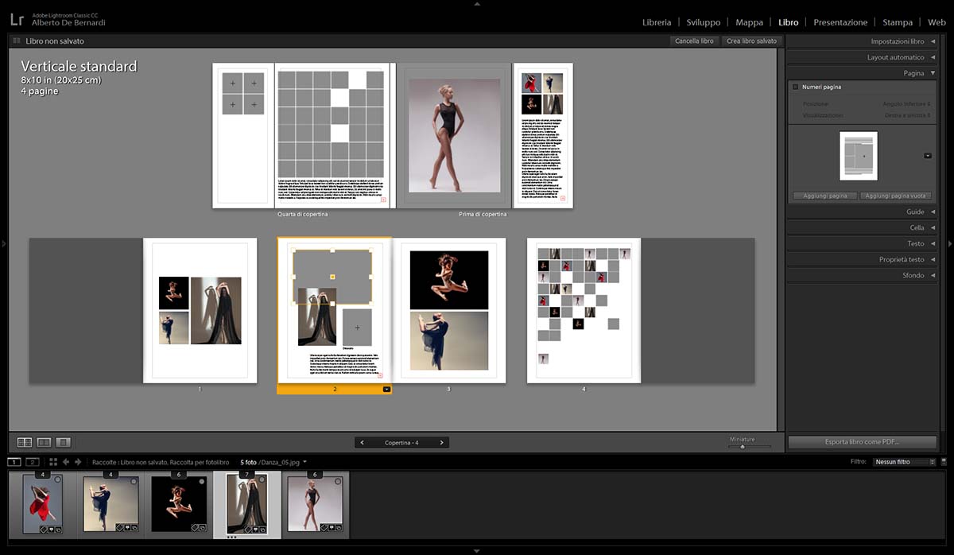954x555 pixels.
Task: Click Esporta libro come PDF button
Action: click(862, 442)
